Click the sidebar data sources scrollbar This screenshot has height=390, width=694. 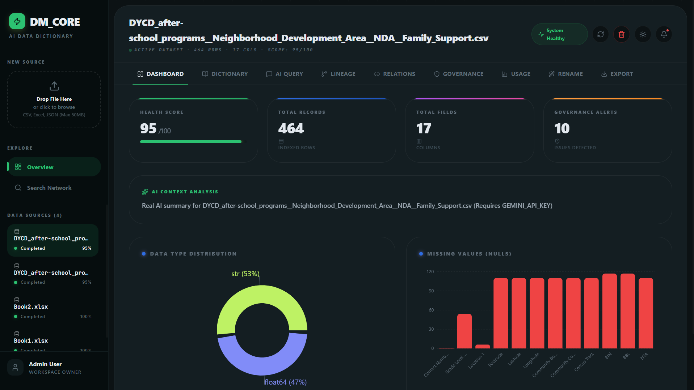pyautogui.click(x=107, y=271)
